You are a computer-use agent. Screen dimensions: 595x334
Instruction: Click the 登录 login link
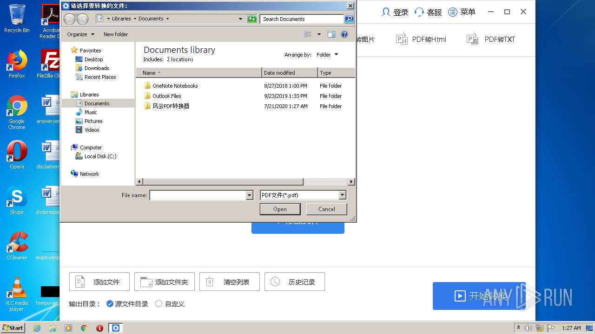[x=395, y=12]
